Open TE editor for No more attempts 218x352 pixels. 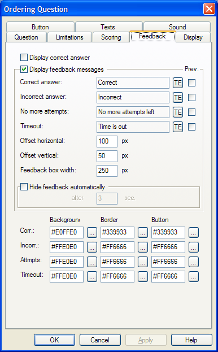tap(178, 112)
